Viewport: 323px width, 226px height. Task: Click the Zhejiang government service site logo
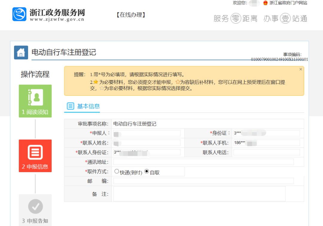click(19, 14)
